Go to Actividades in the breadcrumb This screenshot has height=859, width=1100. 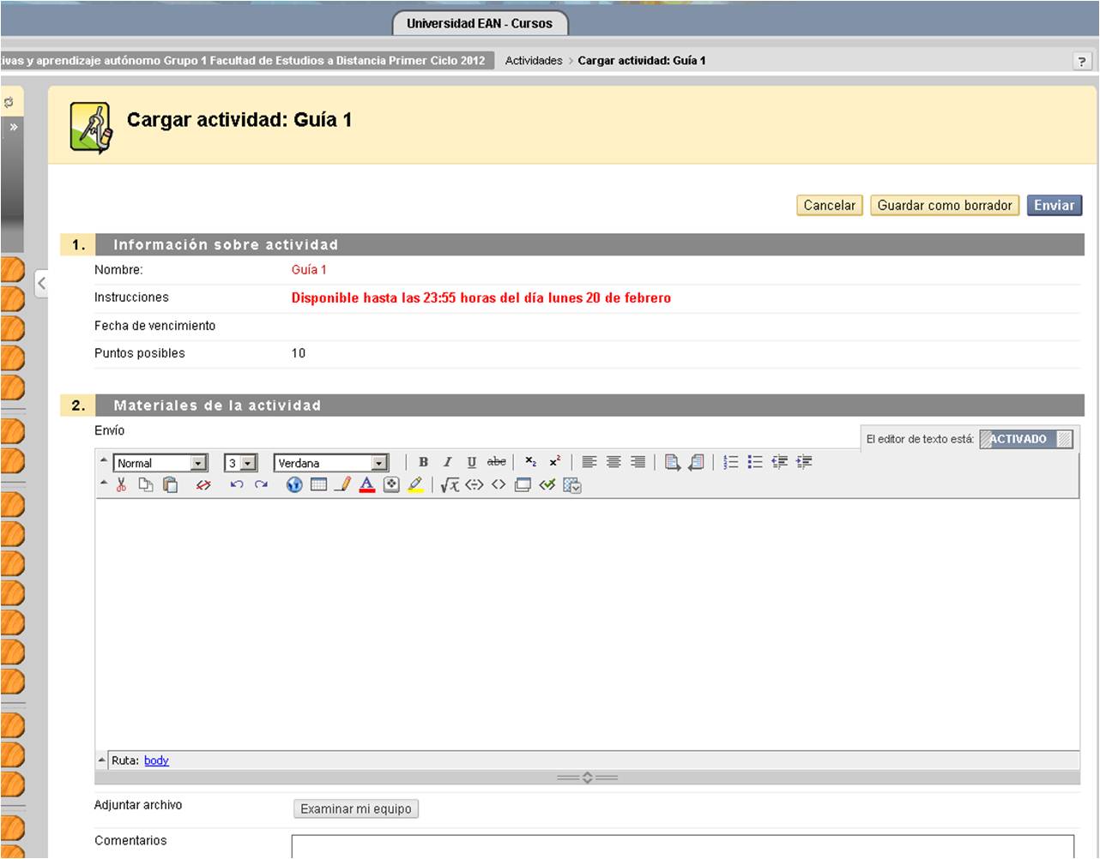coord(534,61)
